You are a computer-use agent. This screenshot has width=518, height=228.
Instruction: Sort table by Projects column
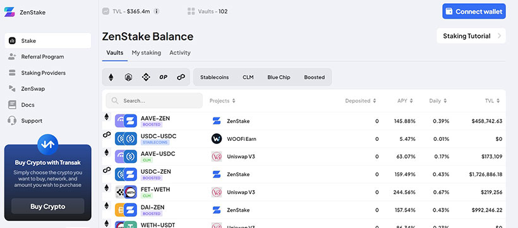pos(222,101)
